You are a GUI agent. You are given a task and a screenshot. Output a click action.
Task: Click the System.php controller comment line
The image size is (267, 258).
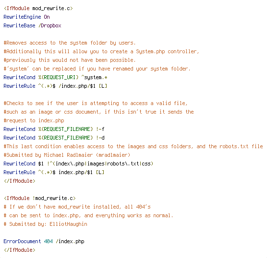pos(101,51)
